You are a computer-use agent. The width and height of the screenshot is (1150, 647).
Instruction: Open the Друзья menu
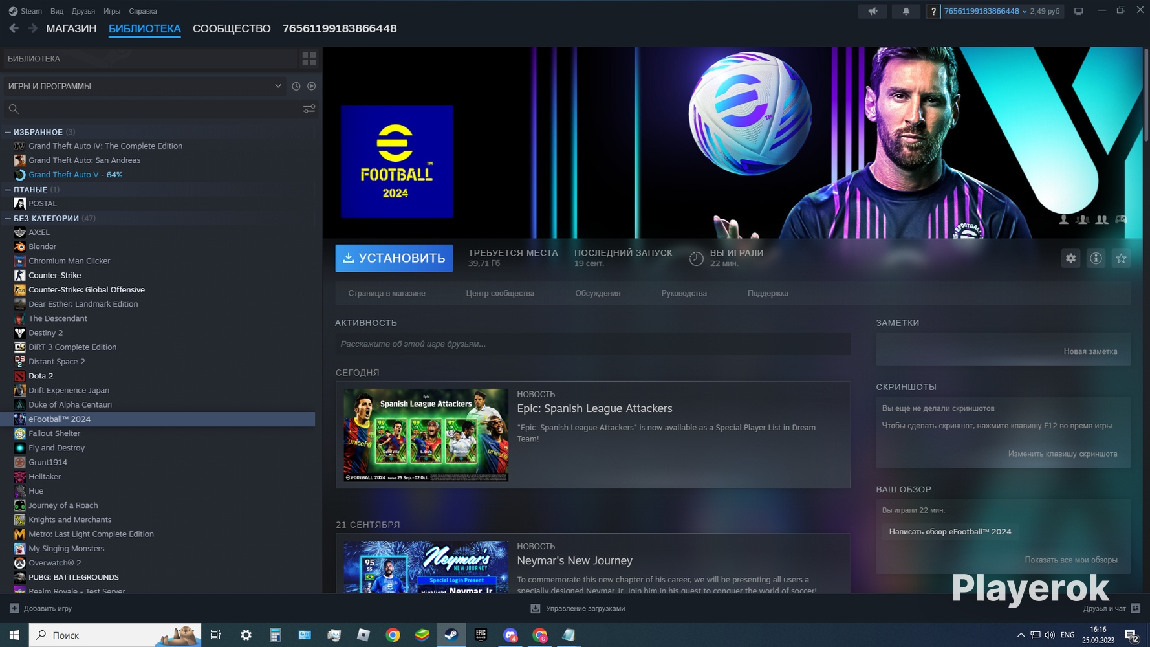tap(83, 11)
